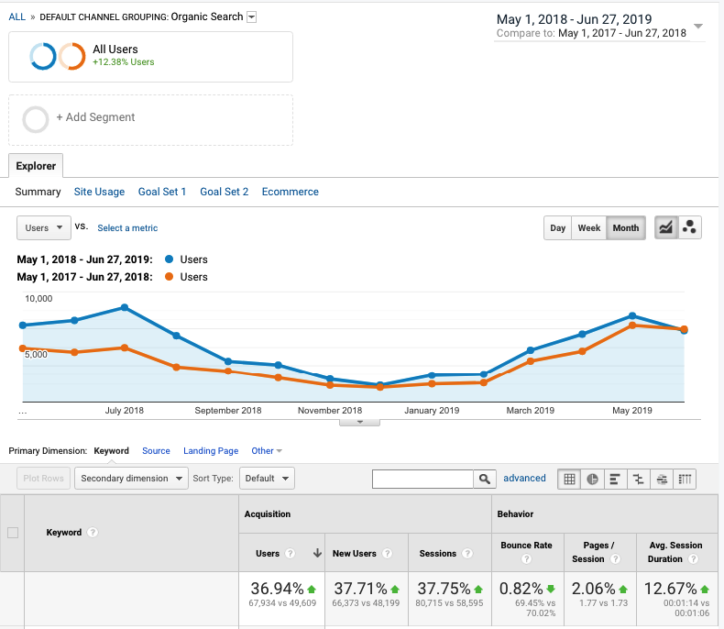724x629 pixels.
Task: Click the empty Add Segment circle
Action: coord(36,119)
